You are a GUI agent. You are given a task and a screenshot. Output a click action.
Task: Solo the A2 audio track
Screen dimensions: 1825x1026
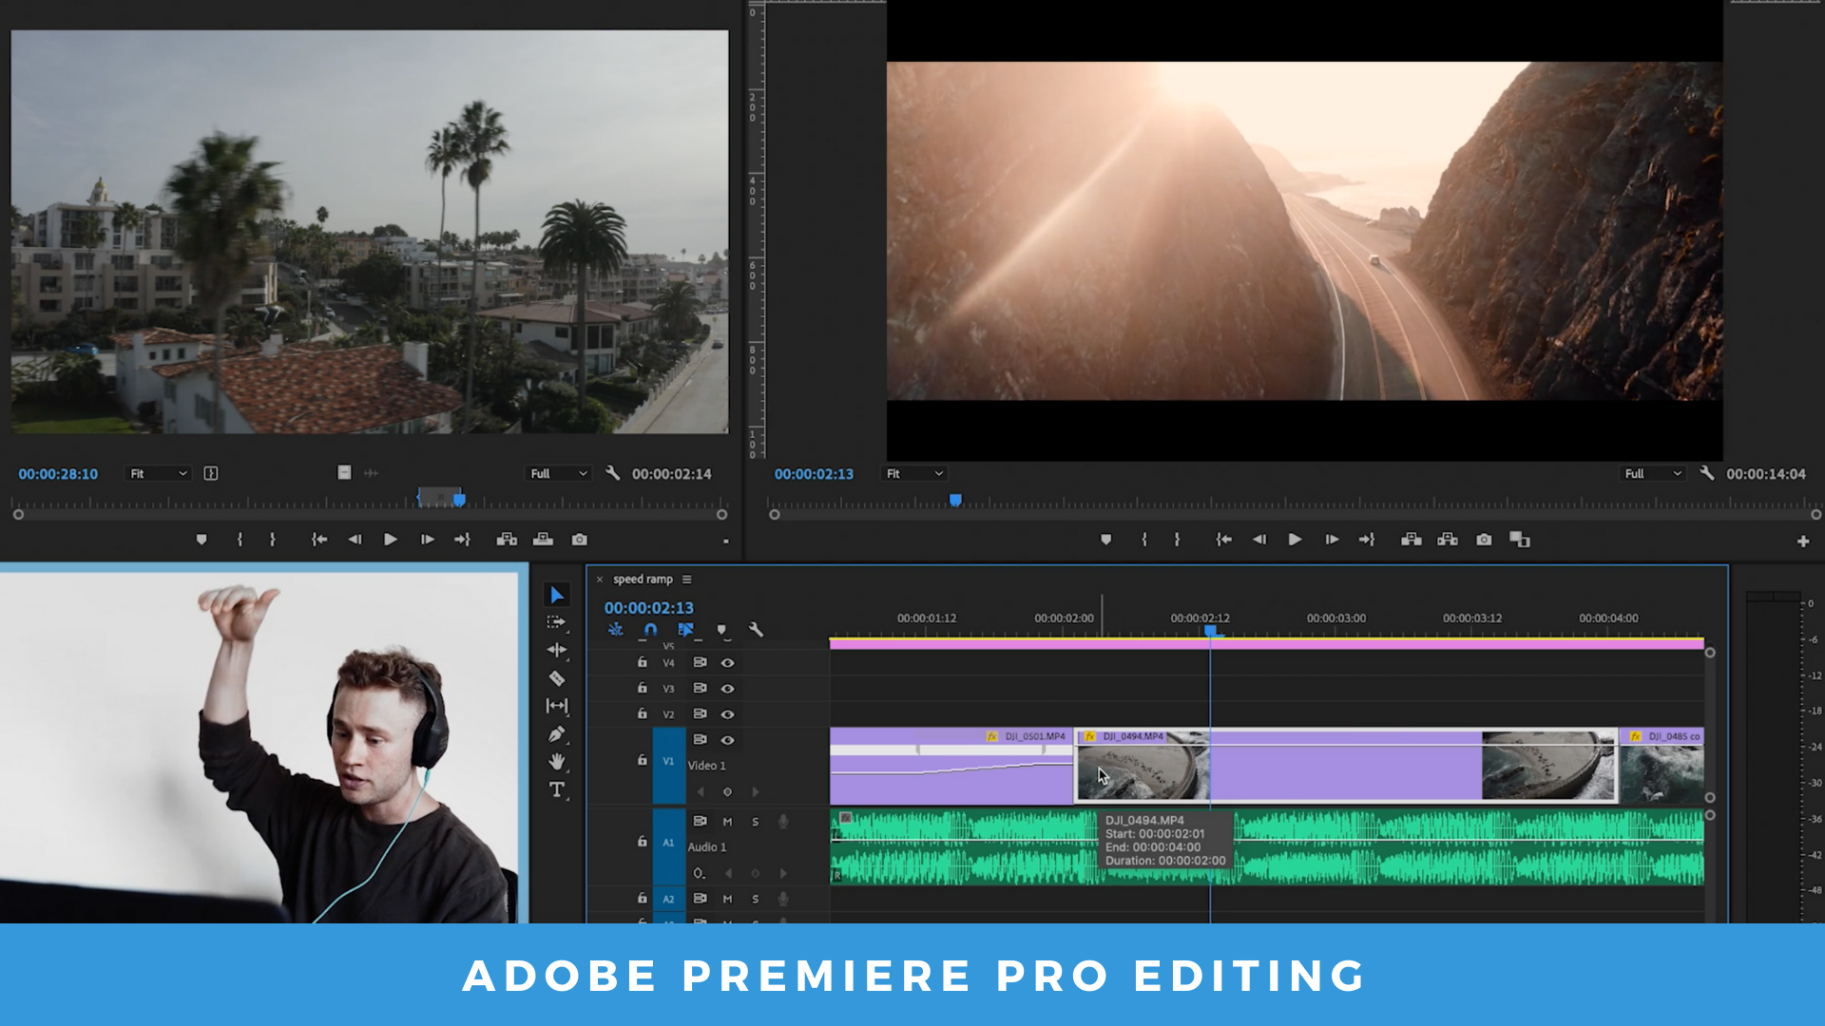click(756, 899)
